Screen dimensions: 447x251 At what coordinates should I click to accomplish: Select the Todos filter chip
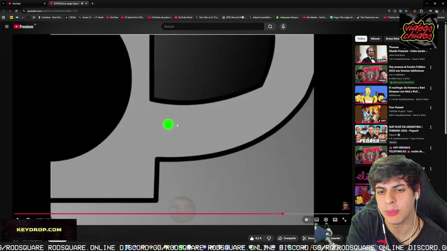point(361,39)
